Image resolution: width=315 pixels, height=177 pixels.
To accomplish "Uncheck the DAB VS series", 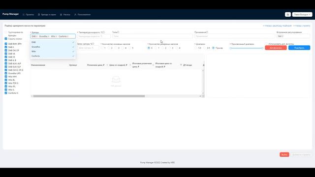I will (x=6, y=57).
